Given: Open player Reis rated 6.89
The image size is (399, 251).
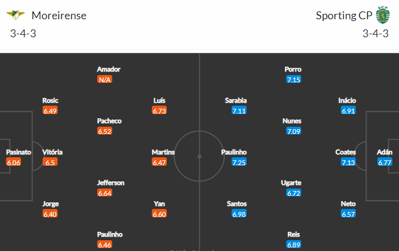Looking at the screenshot, I should (x=293, y=234).
